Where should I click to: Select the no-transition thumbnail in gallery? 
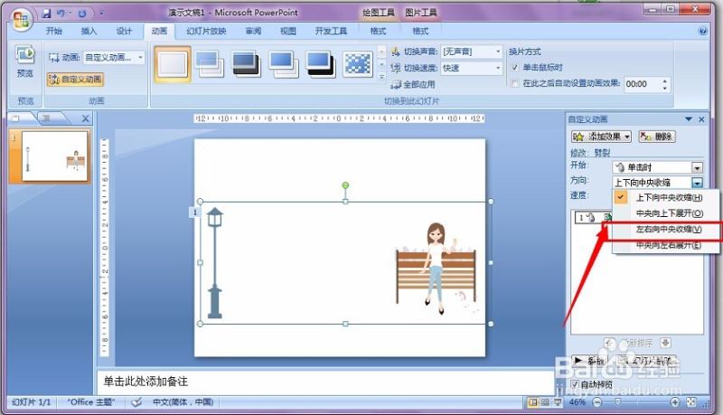point(173,64)
